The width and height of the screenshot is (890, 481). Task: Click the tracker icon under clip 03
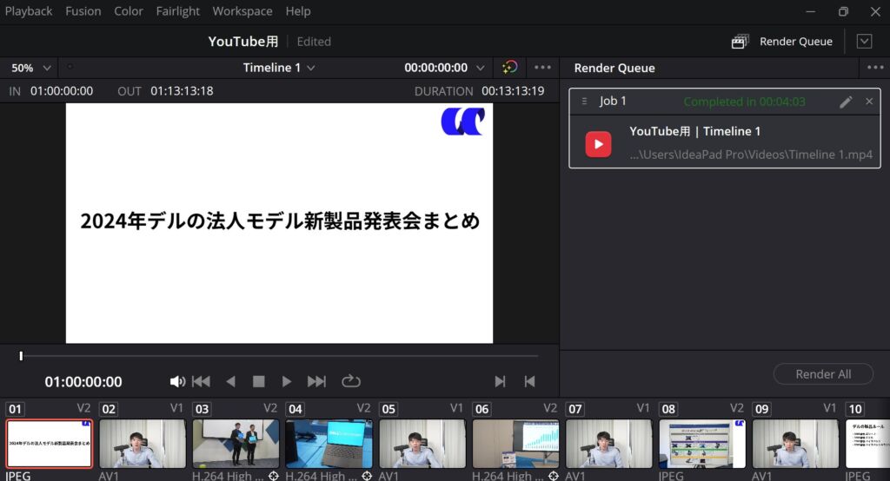point(273,475)
